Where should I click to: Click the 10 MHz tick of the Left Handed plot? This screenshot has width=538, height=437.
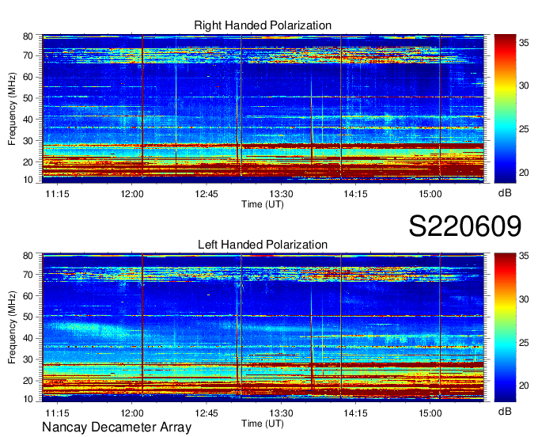pyautogui.click(x=28, y=399)
